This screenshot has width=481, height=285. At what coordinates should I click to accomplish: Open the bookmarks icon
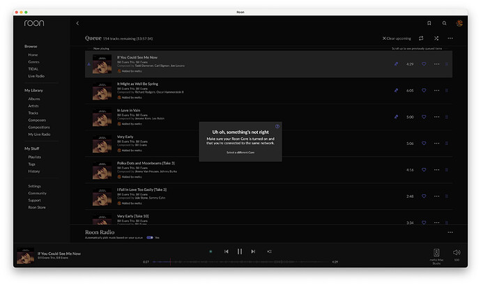click(429, 23)
